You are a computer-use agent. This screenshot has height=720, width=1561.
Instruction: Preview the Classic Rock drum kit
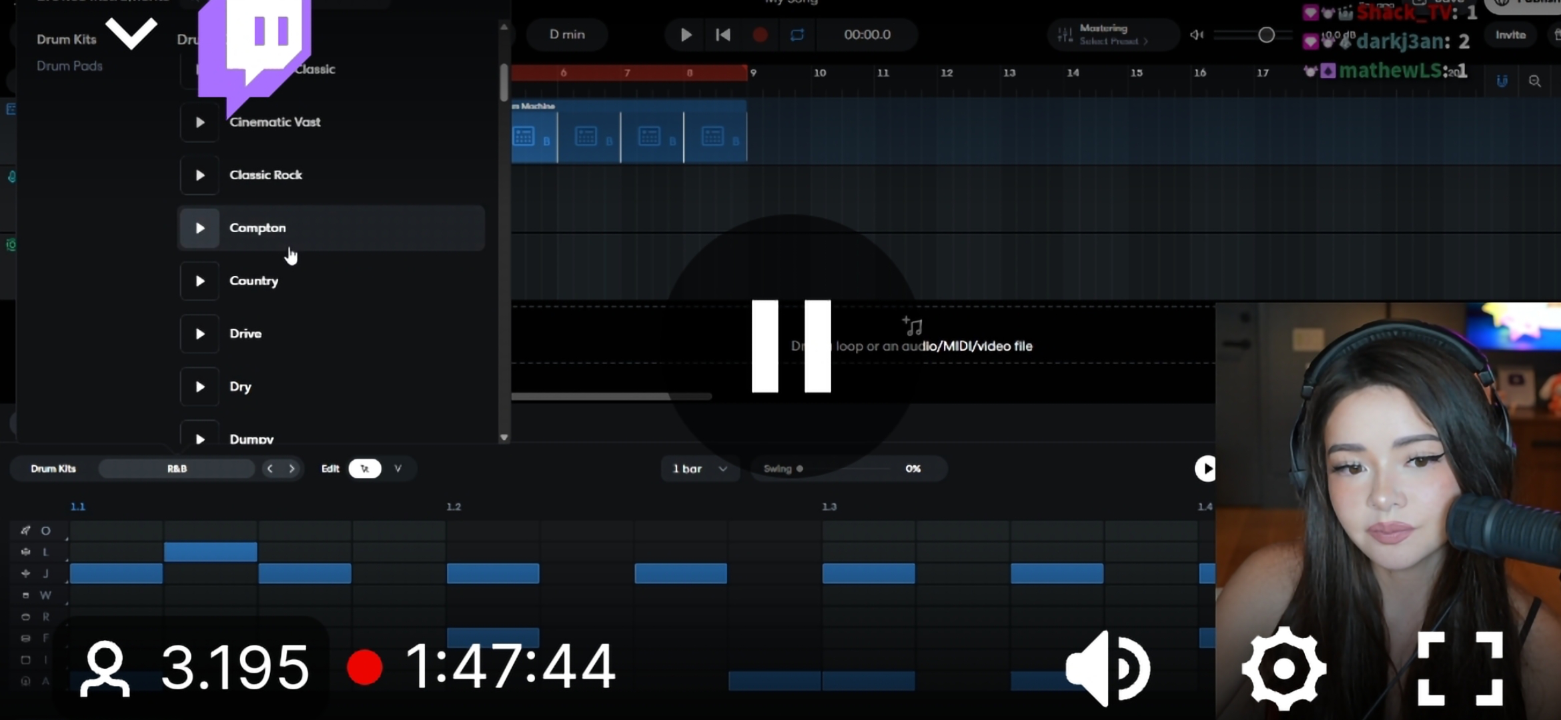coord(199,175)
